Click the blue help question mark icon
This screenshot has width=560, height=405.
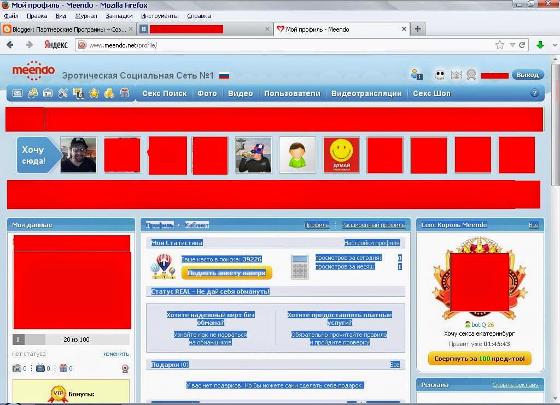tap(534, 93)
